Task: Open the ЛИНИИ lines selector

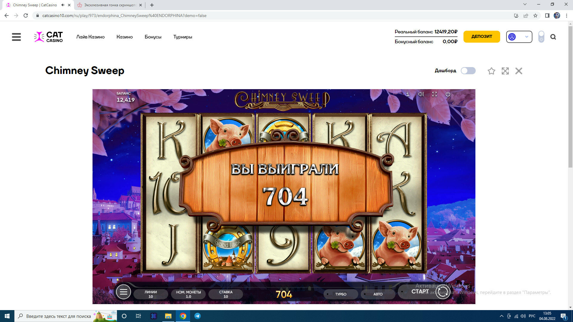Action: [151, 294]
